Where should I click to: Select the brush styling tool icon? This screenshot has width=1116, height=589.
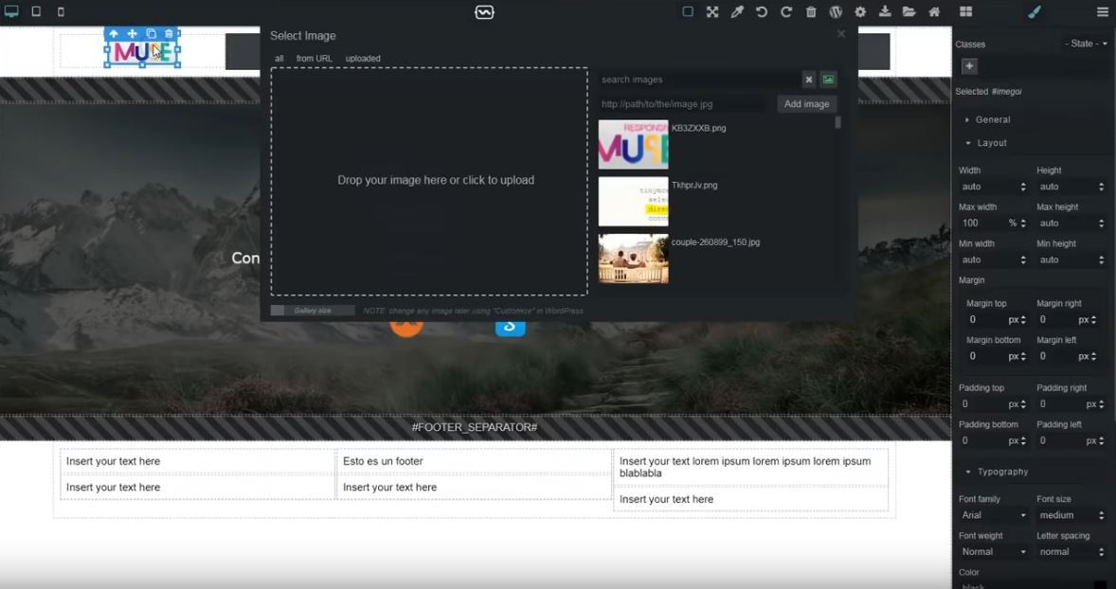point(1035,12)
